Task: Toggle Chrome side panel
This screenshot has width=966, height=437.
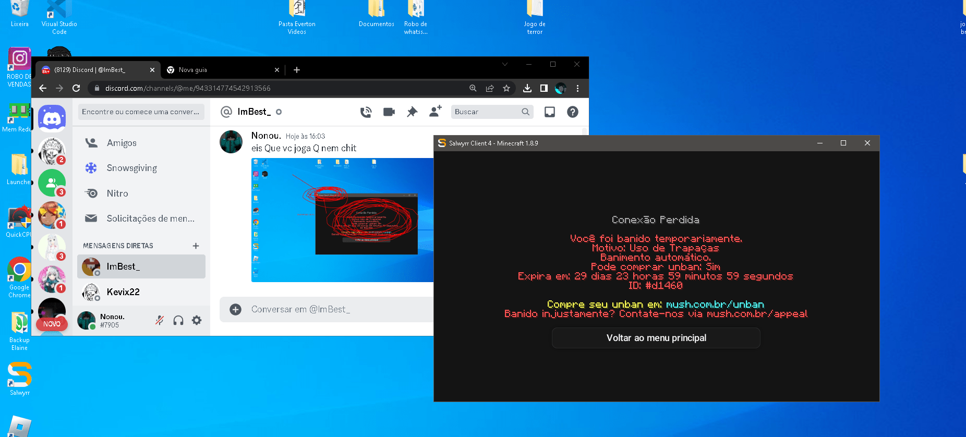Action: click(544, 88)
